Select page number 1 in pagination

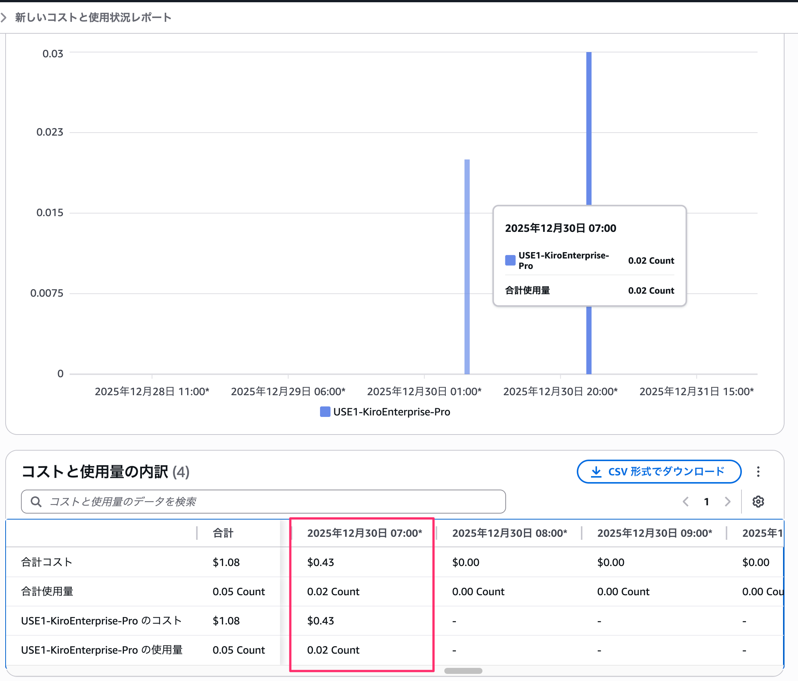706,502
